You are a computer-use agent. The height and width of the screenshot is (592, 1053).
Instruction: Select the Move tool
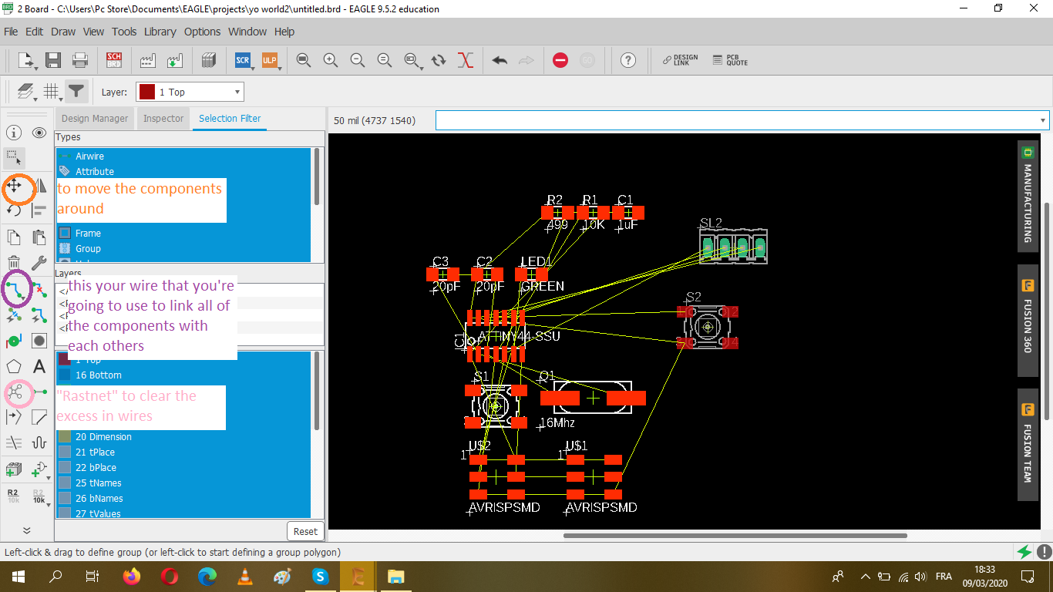[14, 185]
